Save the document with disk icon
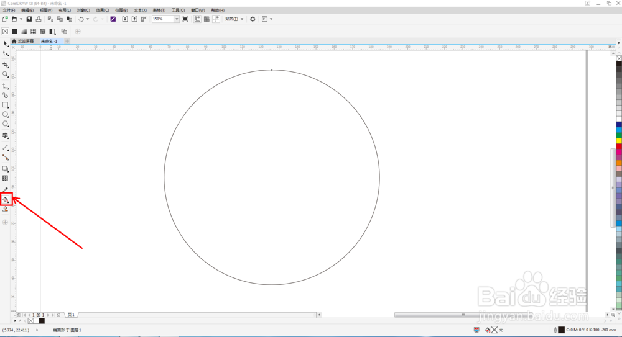Screen dimensions: 622x337 coord(29,19)
